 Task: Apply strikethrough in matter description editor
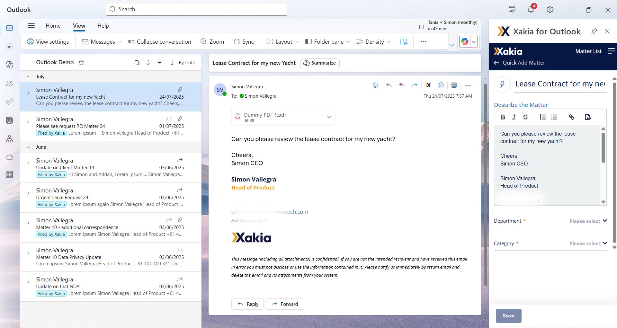tap(525, 117)
